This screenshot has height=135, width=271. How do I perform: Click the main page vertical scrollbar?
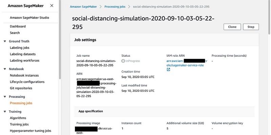269,17
